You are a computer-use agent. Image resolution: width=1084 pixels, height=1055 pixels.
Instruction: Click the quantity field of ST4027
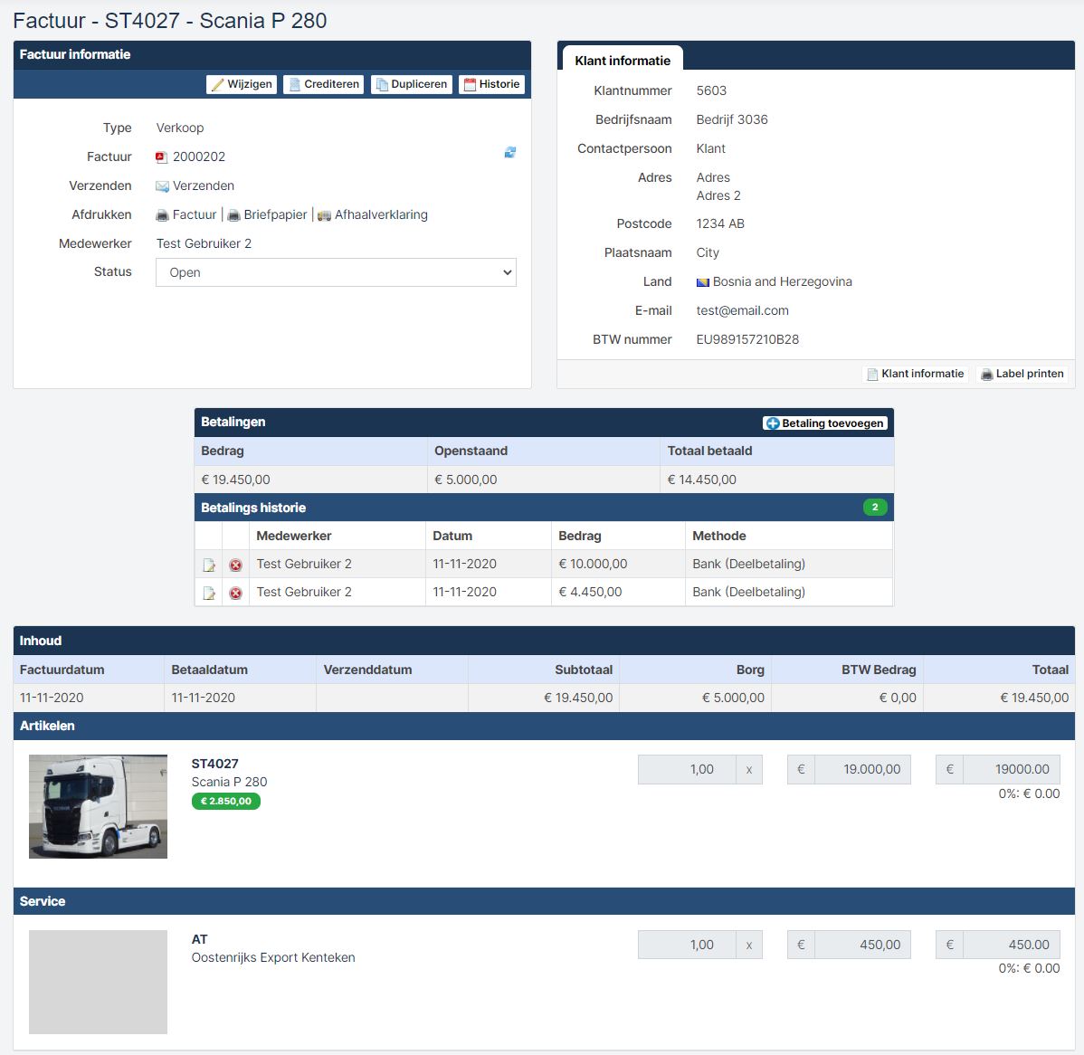pos(687,769)
